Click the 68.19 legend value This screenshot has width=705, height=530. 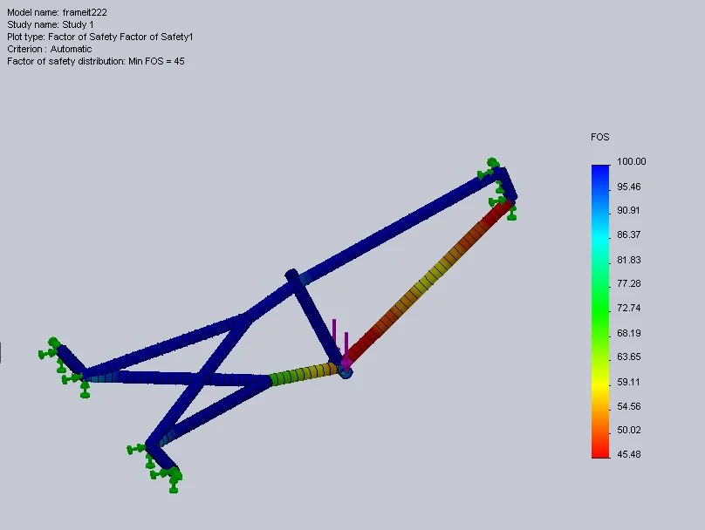[628, 333]
